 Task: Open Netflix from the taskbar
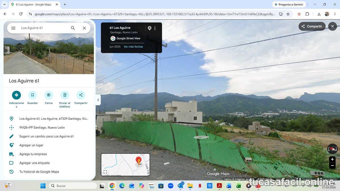click(x=200, y=186)
